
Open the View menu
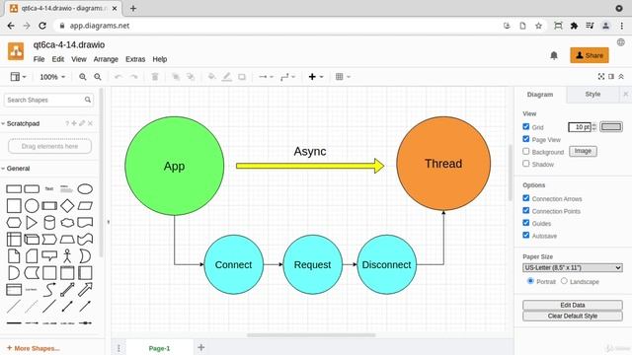(x=79, y=59)
